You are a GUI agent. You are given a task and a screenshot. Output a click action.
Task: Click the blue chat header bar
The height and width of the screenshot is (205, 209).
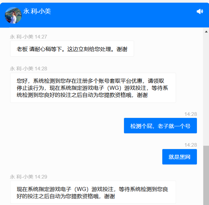click(x=104, y=15)
